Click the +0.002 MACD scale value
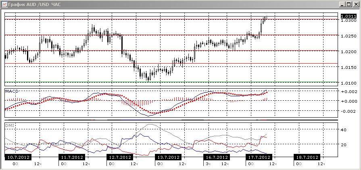The width and height of the screenshot is (361, 170). click(349, 91)
